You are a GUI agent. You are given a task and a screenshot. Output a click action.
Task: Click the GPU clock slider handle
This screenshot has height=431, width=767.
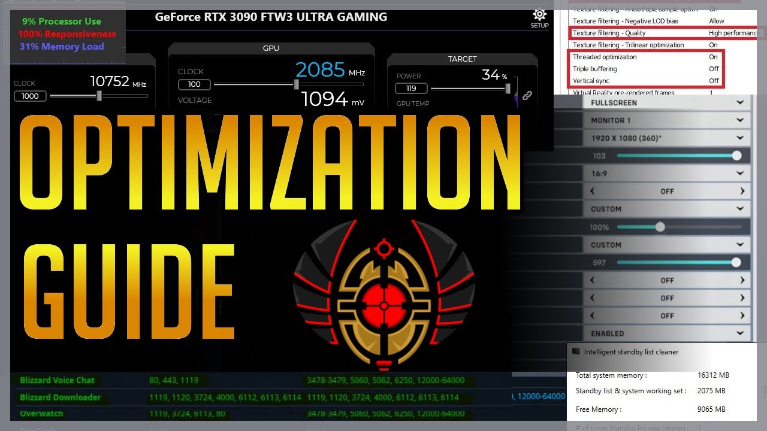click(x=296, y=84)
